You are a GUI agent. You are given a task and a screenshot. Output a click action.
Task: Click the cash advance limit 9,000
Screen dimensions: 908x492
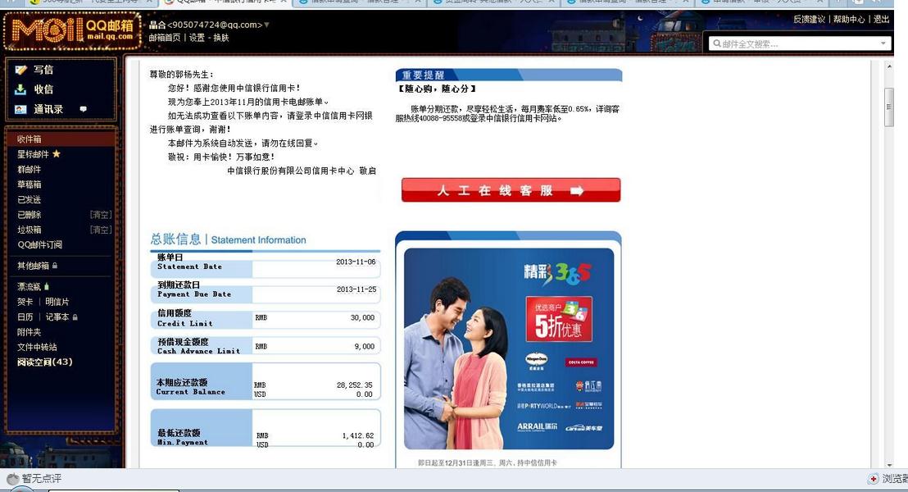364,346
